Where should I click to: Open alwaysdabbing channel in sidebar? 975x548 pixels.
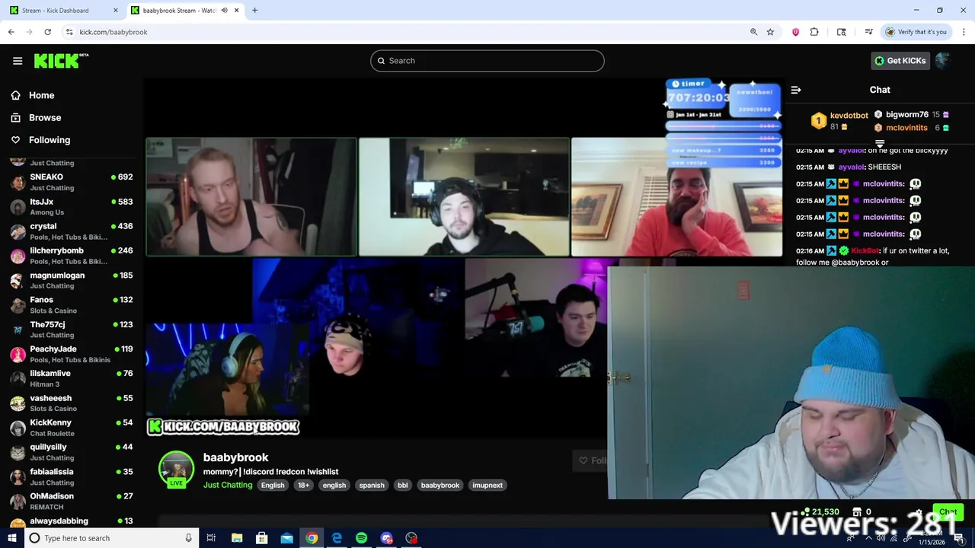point(72,521)
